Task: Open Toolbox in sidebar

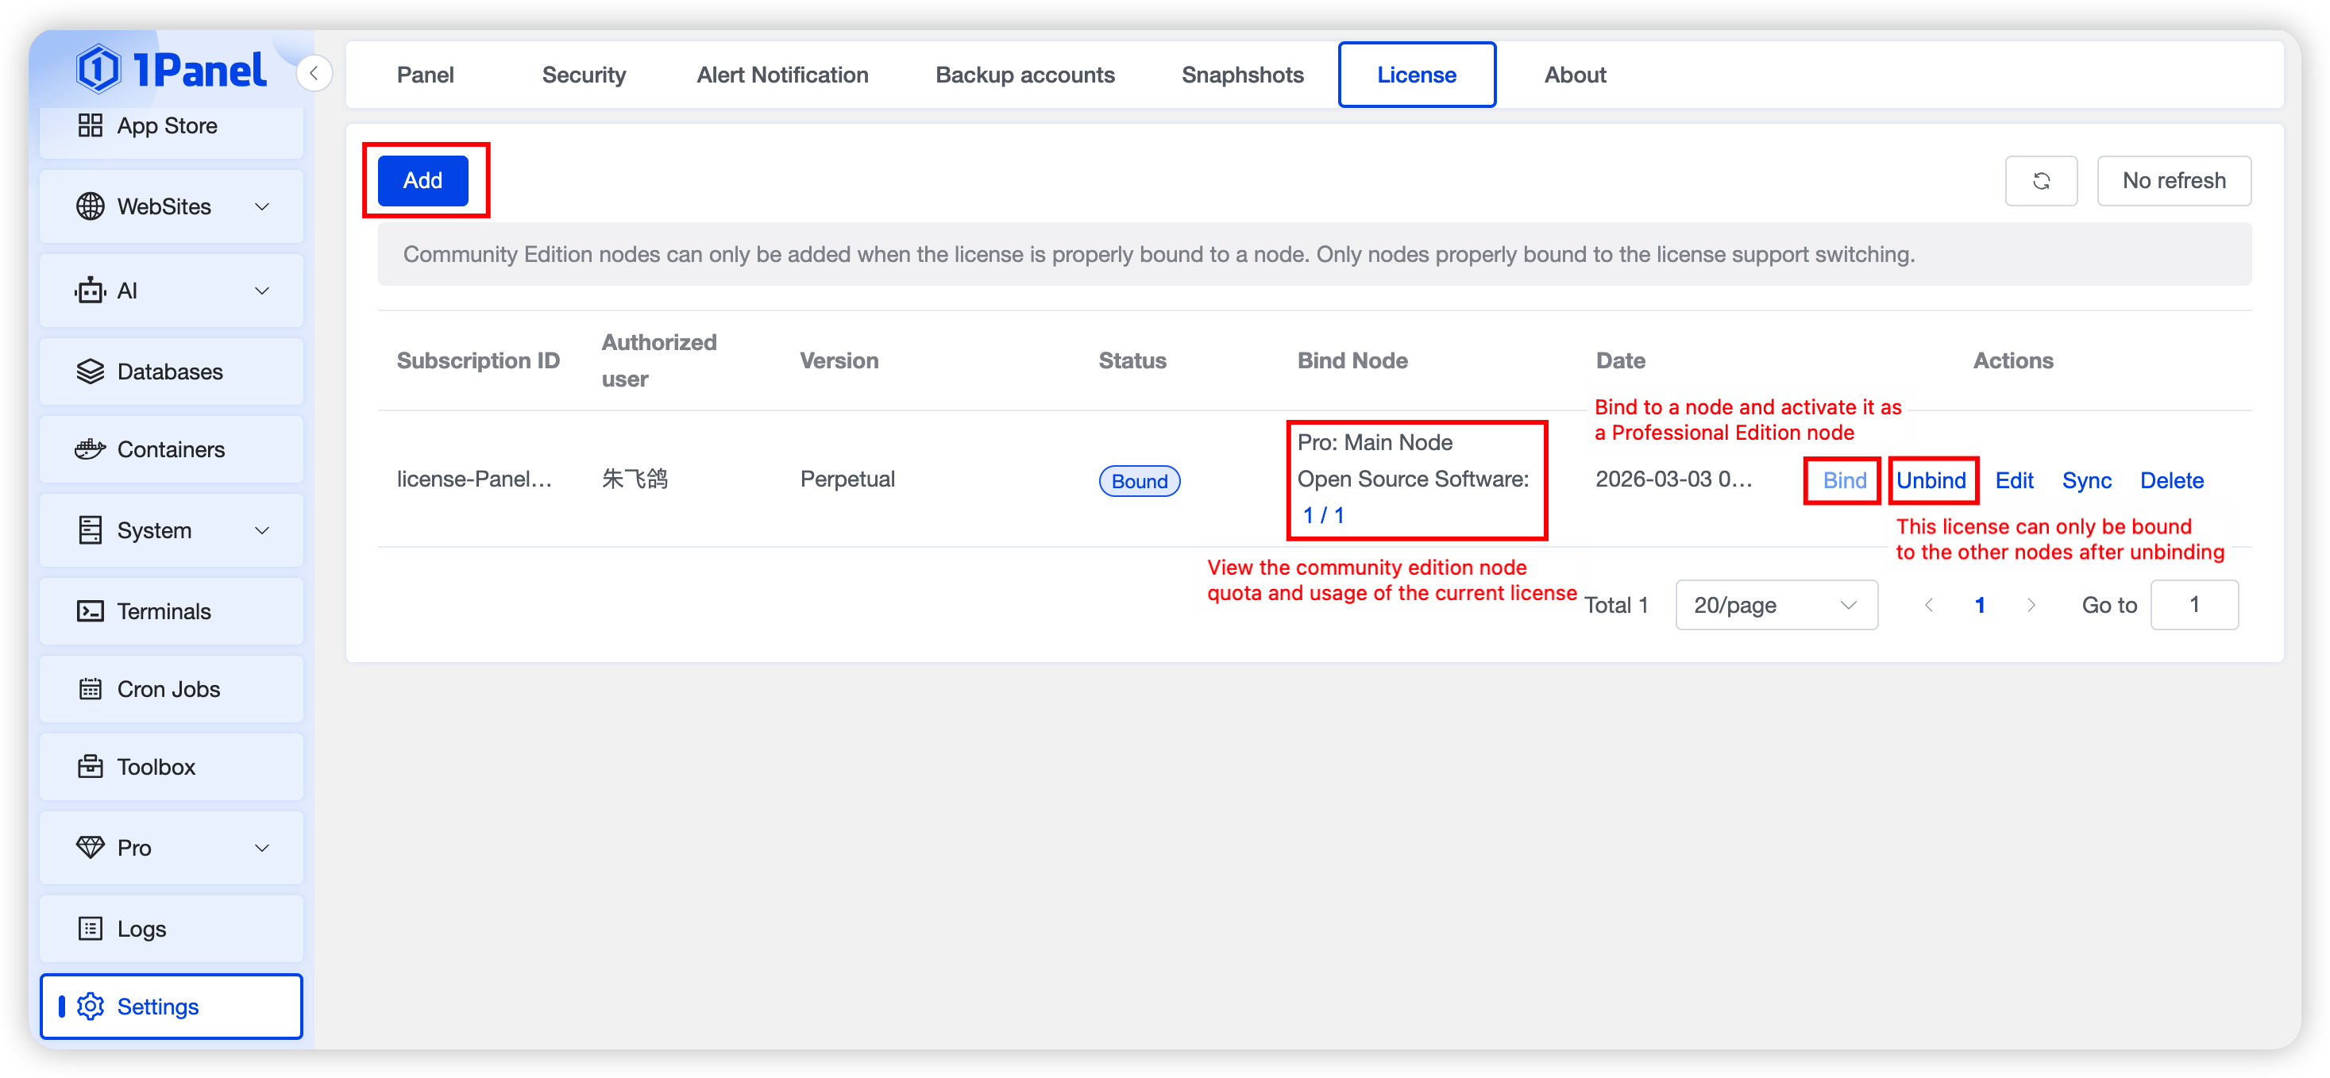Action: point(156,767)
